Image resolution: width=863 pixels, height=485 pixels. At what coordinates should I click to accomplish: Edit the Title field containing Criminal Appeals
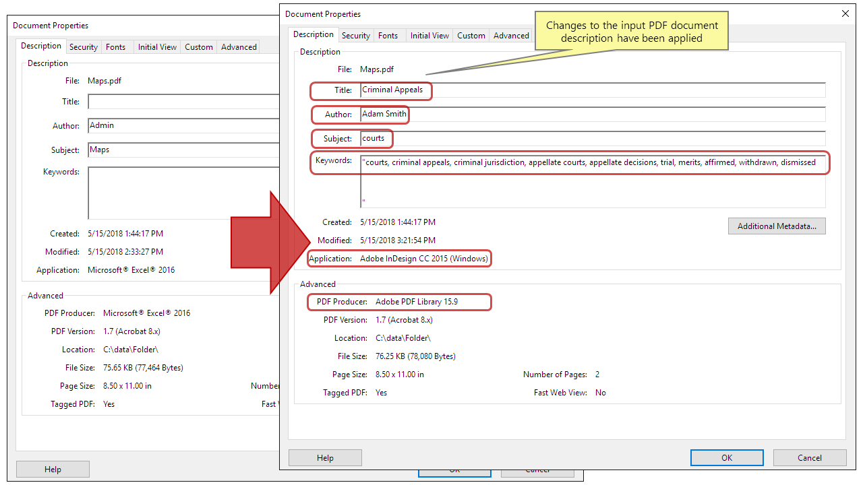[x=472, y=90]
